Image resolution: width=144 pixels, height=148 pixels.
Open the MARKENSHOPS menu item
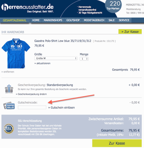(53, 20)
